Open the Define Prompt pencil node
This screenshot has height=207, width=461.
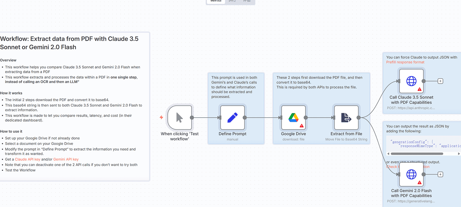(232, 118)
